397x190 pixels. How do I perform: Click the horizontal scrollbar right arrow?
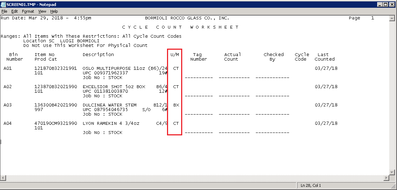pos(386,178)
